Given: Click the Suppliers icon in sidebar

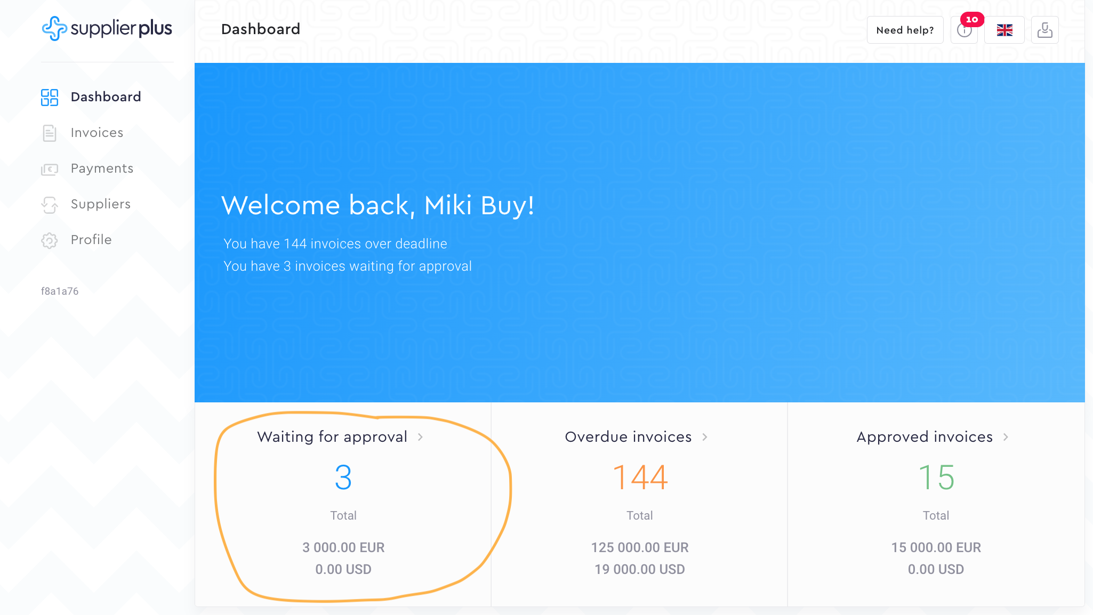Looking at the screenshot, I should coord(50,205).
